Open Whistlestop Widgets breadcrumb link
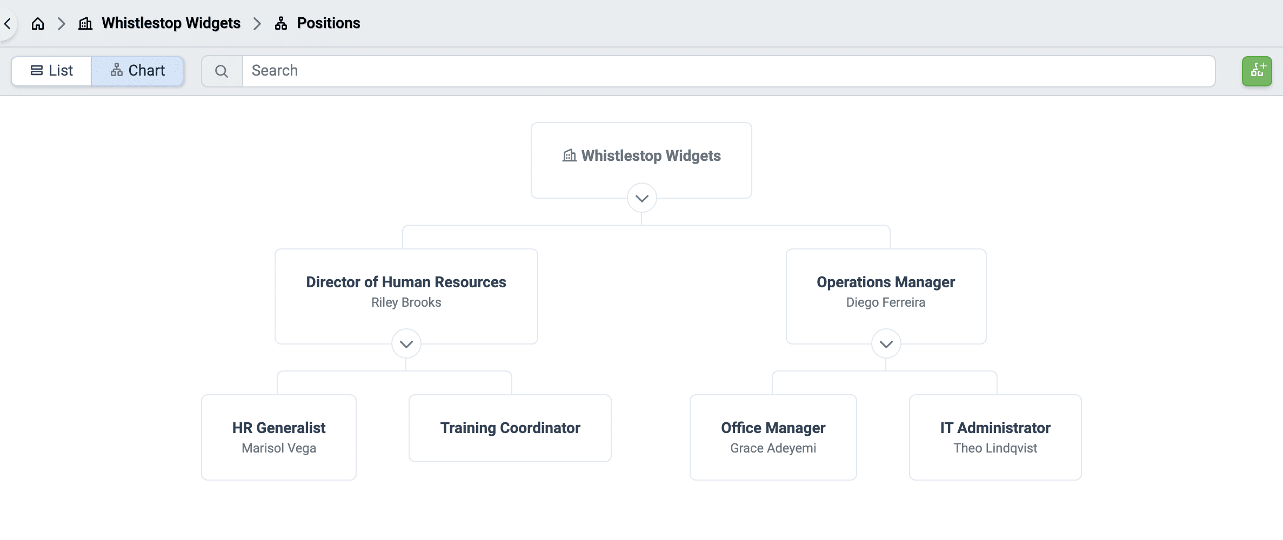This screenshot has width=1283, height=540. tap(171, 23)
